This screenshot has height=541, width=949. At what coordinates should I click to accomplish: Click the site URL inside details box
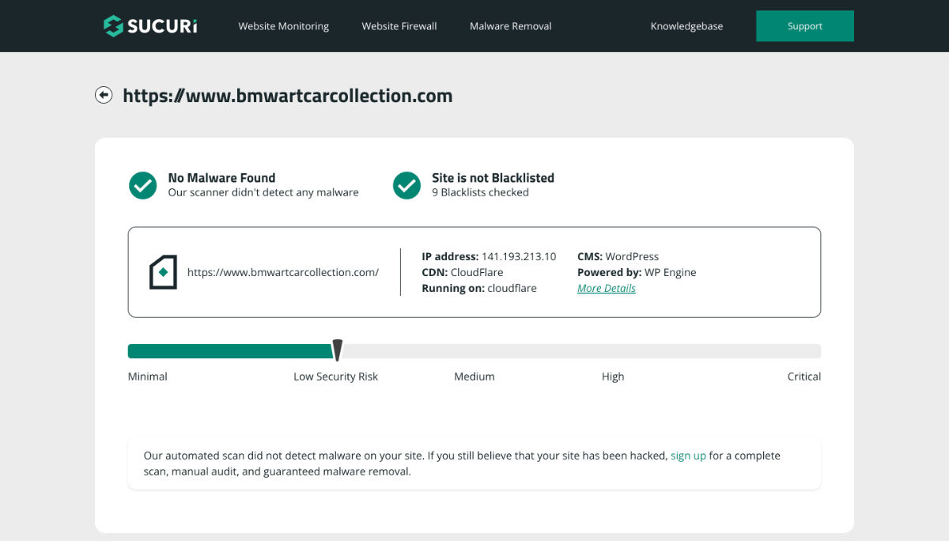click(283, 272)
